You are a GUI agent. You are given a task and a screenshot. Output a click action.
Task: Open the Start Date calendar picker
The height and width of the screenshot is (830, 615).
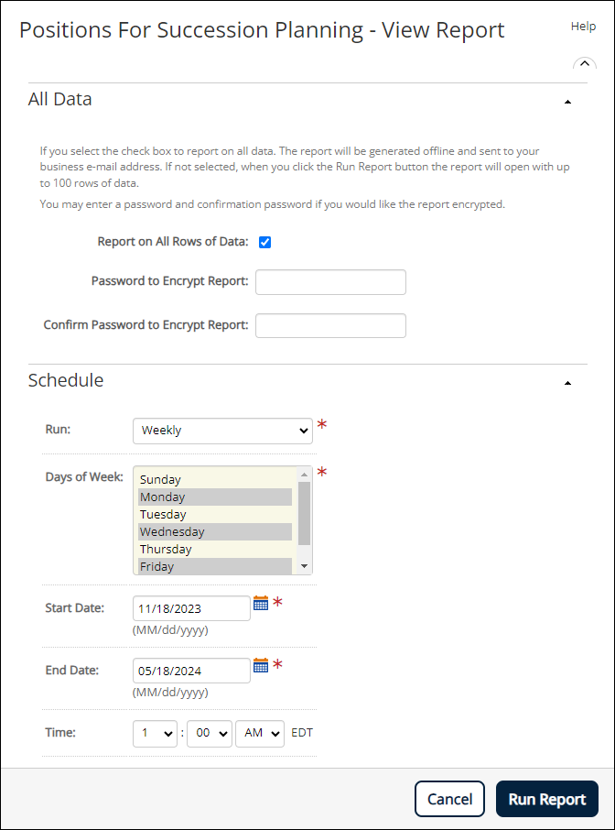[x=261, y=603]
